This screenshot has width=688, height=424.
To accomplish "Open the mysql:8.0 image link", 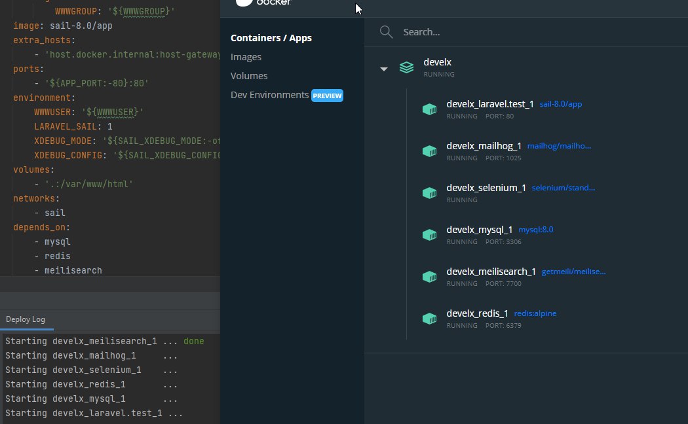I will (536, 230).
